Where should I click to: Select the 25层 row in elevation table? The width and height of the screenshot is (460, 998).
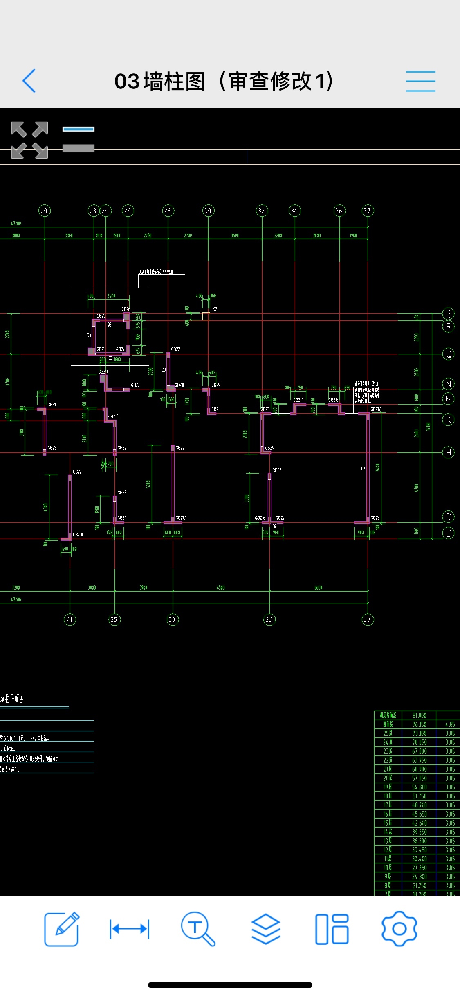click(x=388, y=733)
